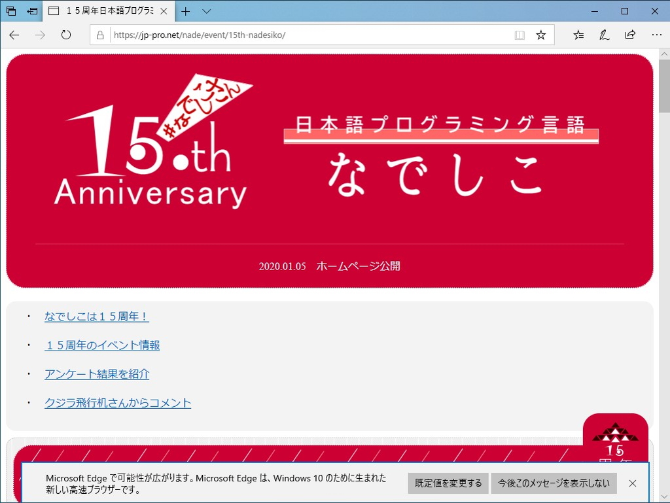Open Edge 'Settings and more' menu
Viewport: 670px width, 503px height.
coord(657,35)
